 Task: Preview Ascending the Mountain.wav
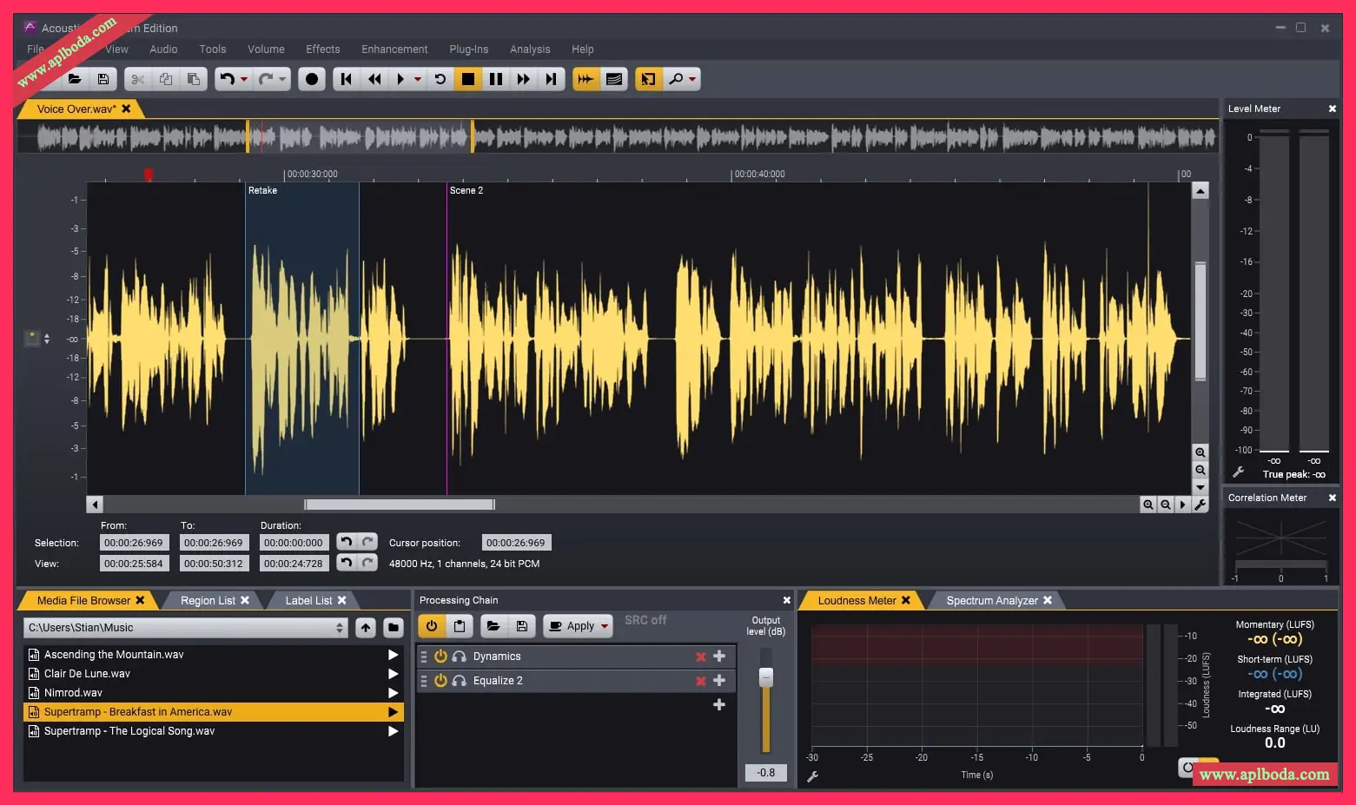click(x=393, y=655)
